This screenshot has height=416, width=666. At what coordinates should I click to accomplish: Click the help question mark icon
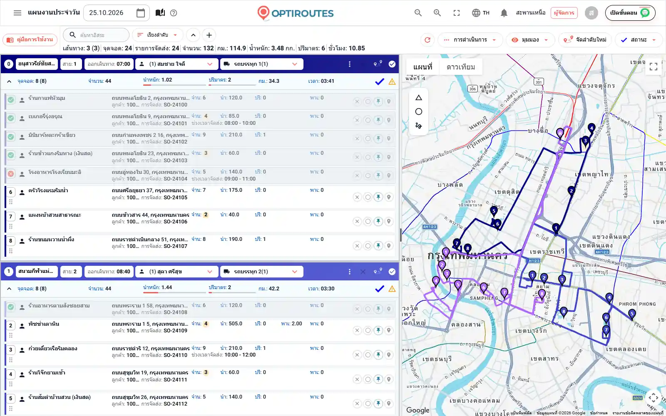174,13
